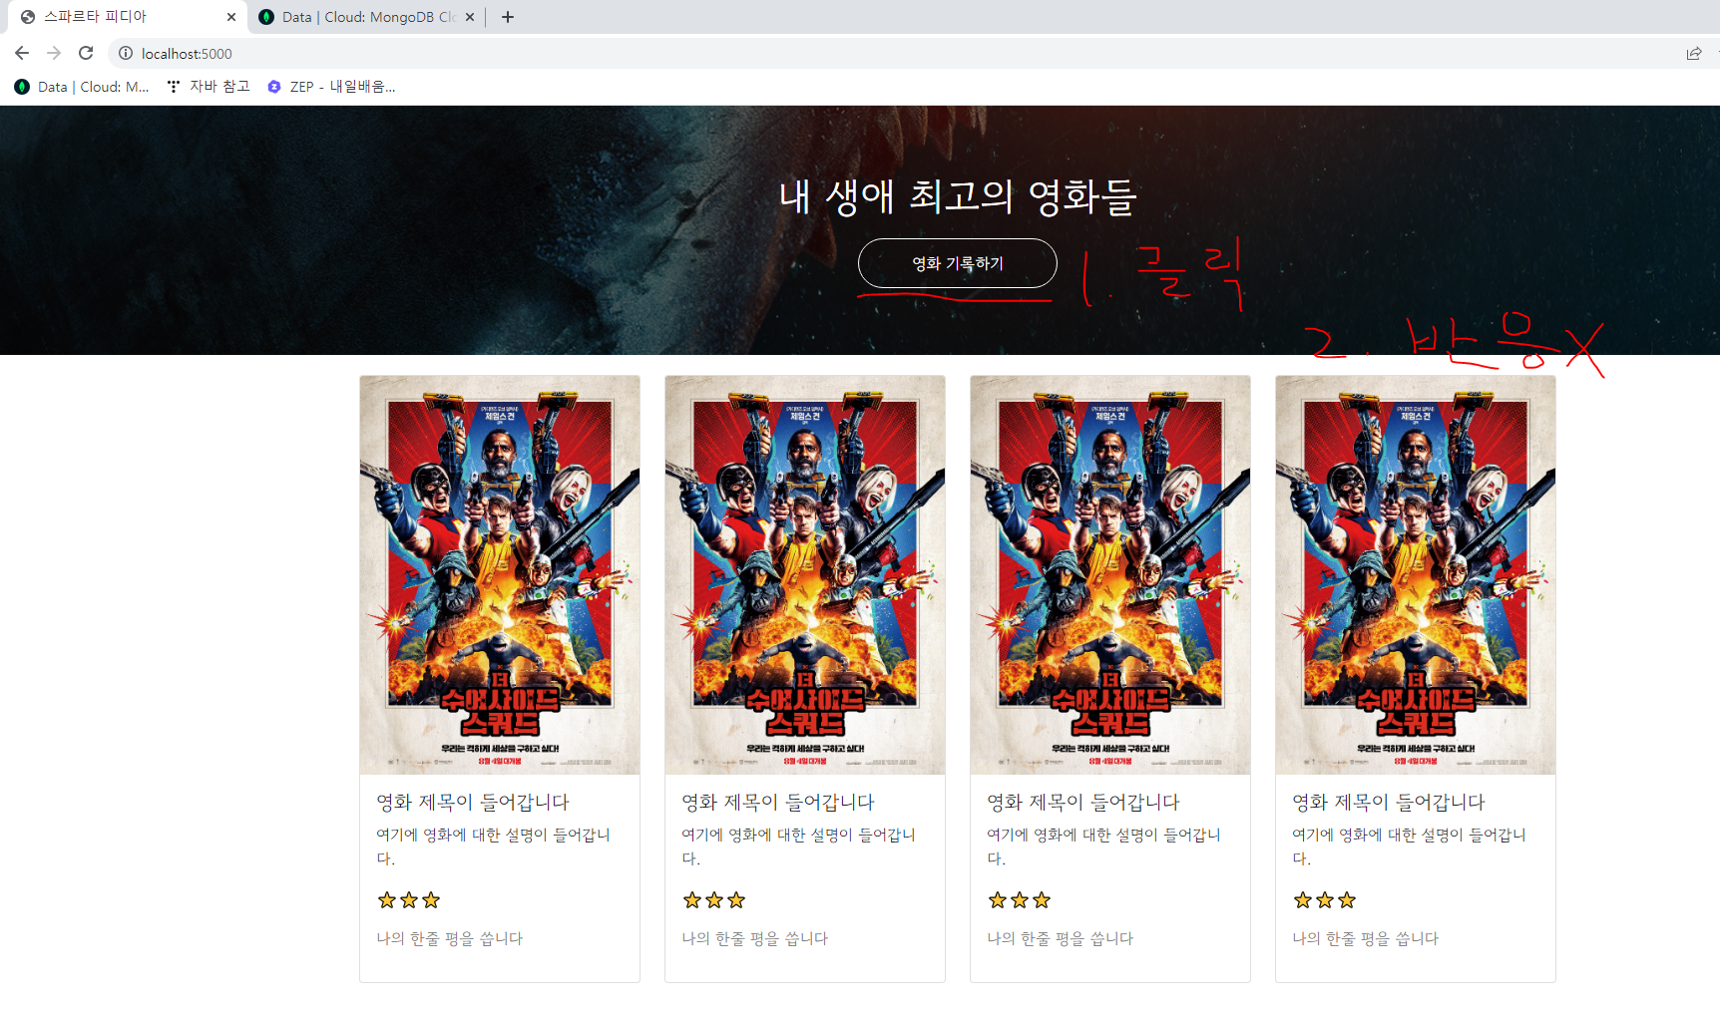This screenshot has width=1720, height=1012.
Task: Click the first card's movie title
Action: [473, 802]
